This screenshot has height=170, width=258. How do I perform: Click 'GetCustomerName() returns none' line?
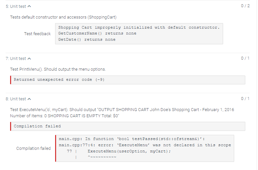pos(97,33)
